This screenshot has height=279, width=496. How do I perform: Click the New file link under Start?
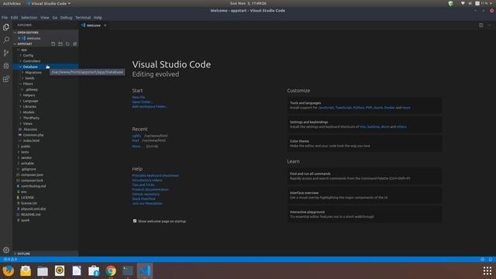139,98
